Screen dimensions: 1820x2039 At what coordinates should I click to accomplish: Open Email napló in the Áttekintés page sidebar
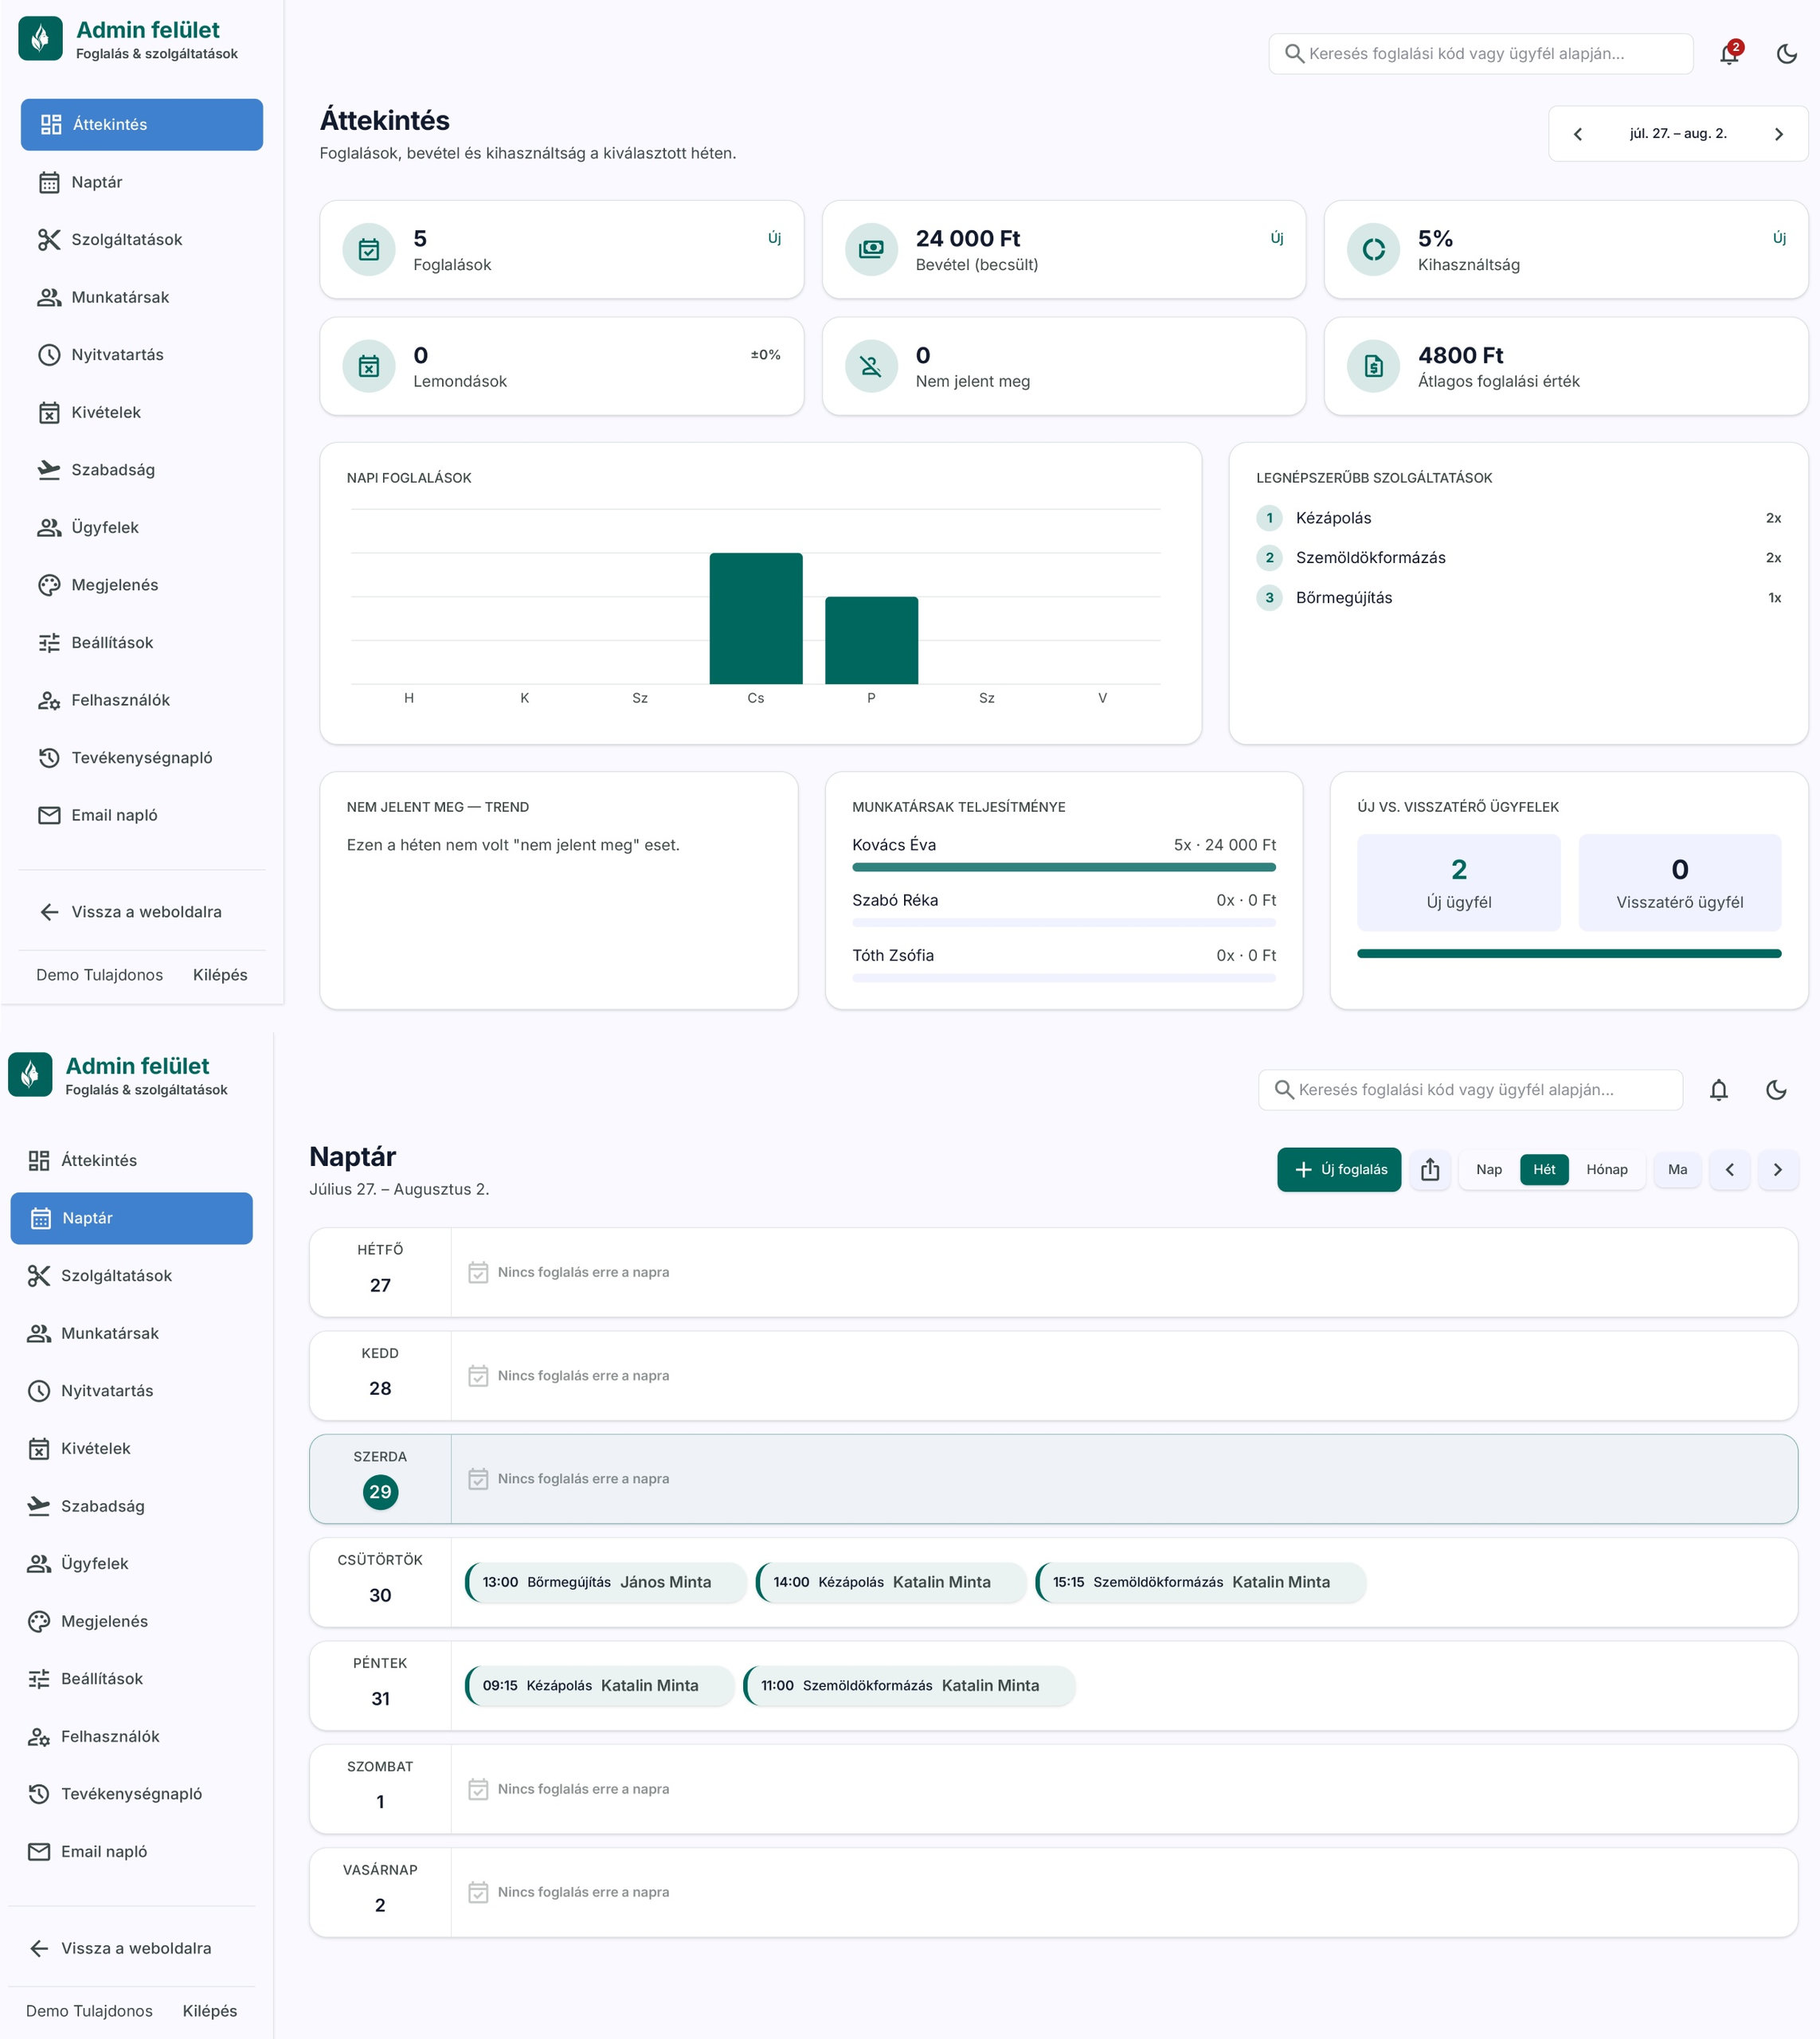[x=142, y=815]
